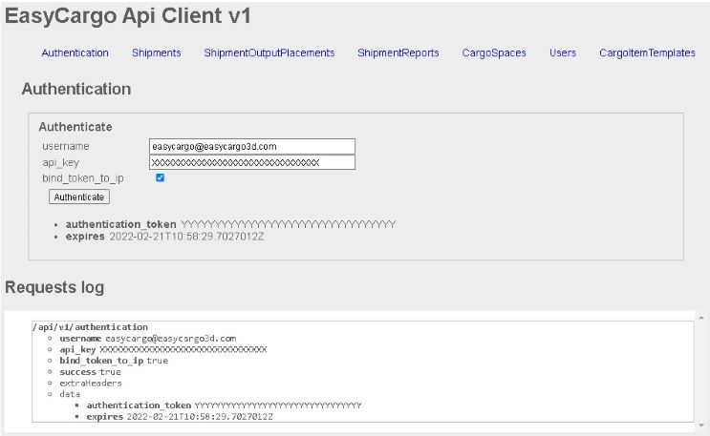Click the log's expires timestamp line
The image size is (710, 436).
click(x=180, y=417)
